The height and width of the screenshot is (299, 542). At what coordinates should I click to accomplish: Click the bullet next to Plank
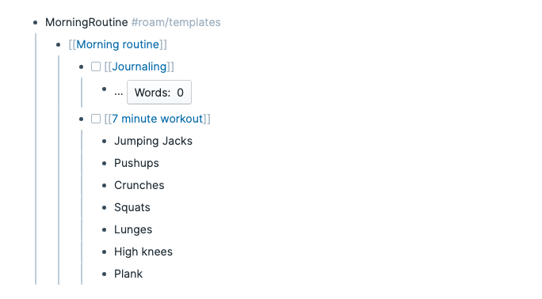coord(105,274)
